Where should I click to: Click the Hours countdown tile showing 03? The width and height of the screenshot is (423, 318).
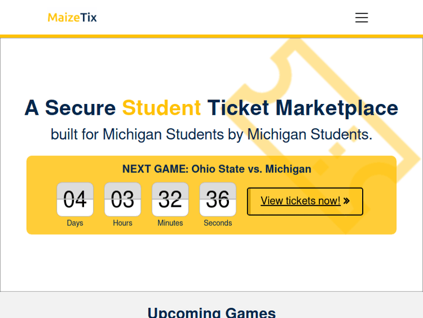(122, 199)
